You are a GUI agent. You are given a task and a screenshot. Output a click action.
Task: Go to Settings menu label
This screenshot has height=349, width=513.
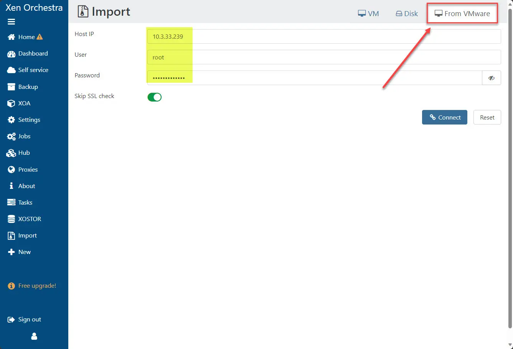click(x=29, y=120)
